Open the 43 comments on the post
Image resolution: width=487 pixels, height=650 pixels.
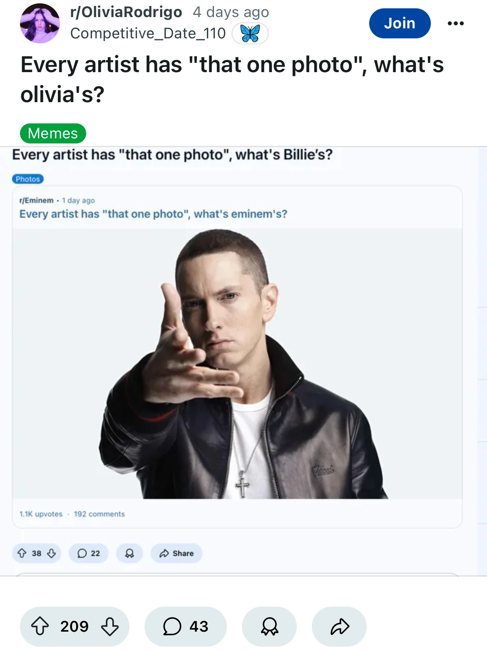185,626
